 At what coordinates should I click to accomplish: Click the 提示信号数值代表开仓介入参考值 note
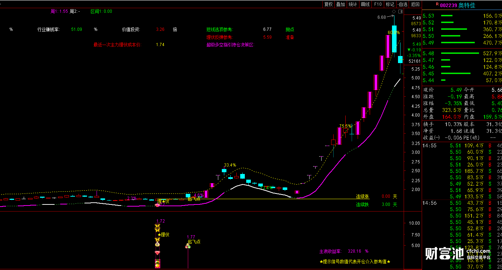[355, 261]
